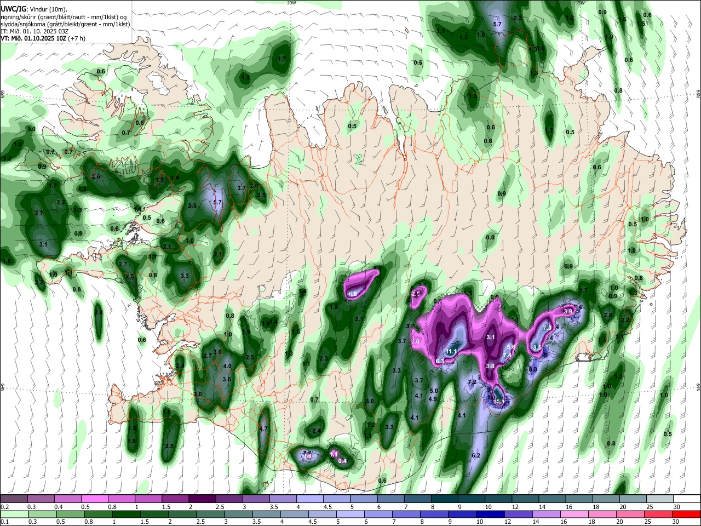Image resolution: width=701 pixels, height=526 pixels.
Task: Select the 6.3 value label on map
Action: coord(440,361)
